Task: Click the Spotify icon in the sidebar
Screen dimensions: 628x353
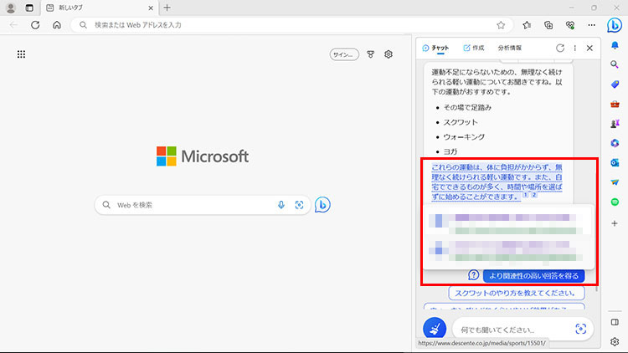Action: click(x=615, y=202)
